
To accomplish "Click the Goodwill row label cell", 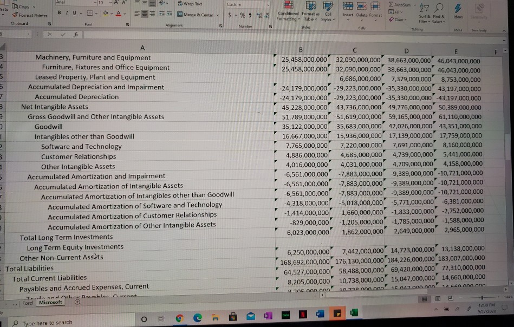I will 49,127.
